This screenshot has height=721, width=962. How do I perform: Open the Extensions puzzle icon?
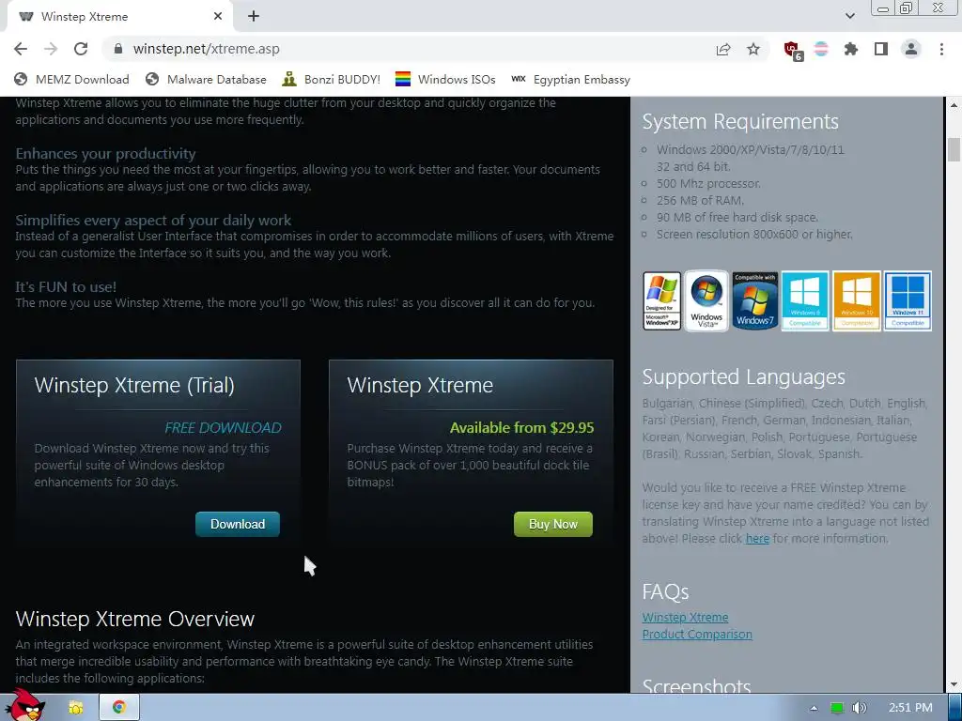[x=851, y=49]
